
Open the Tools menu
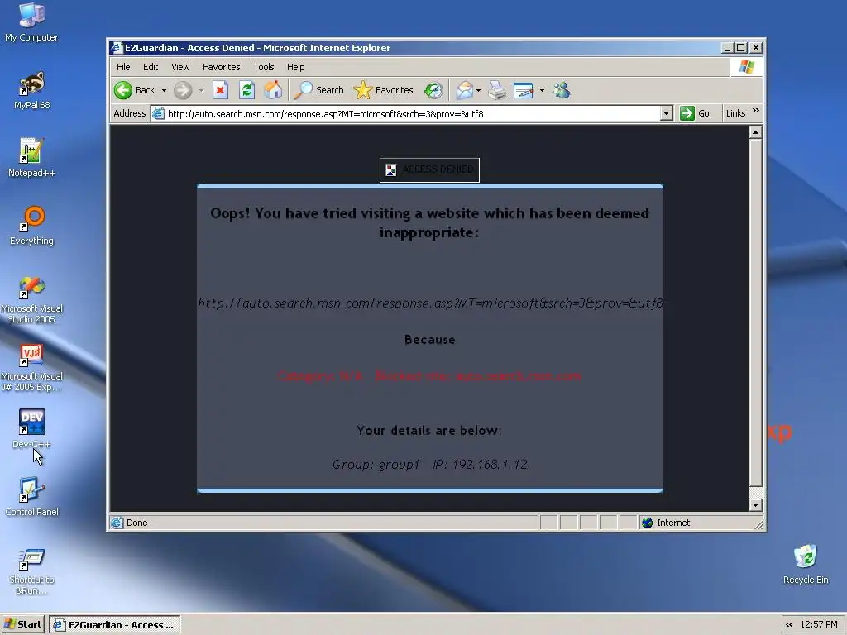click(264, 67)
